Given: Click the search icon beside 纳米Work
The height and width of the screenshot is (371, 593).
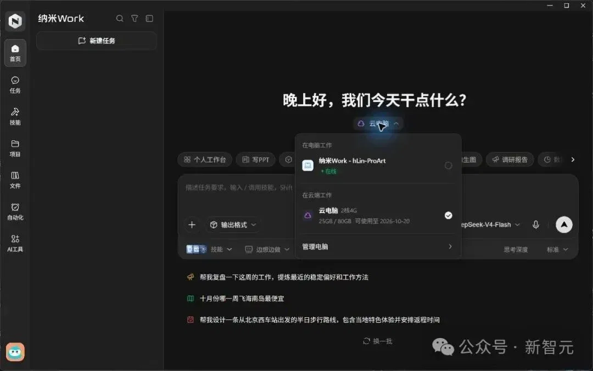Looking at the screenshot, I should point(120,19).
